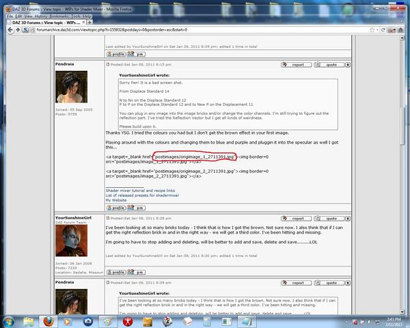Open the red circular figure icon on taskbar

pos(128,322)
